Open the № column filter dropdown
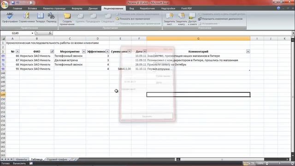 pyautogui.click(x=18, y=51)
